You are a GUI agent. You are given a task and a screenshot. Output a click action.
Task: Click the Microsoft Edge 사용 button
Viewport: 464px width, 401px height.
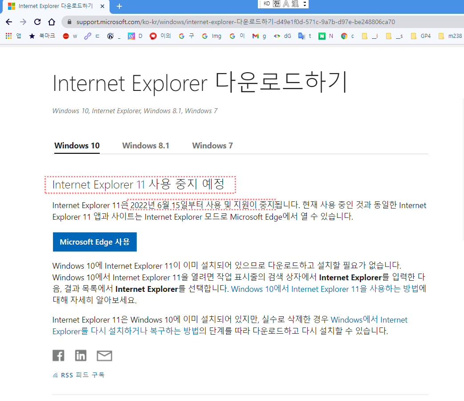click(95, 242)
